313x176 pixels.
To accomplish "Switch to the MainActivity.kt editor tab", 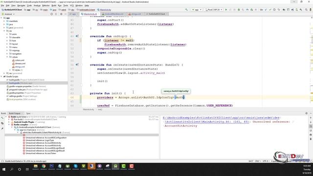I will [x=90, y=14].
